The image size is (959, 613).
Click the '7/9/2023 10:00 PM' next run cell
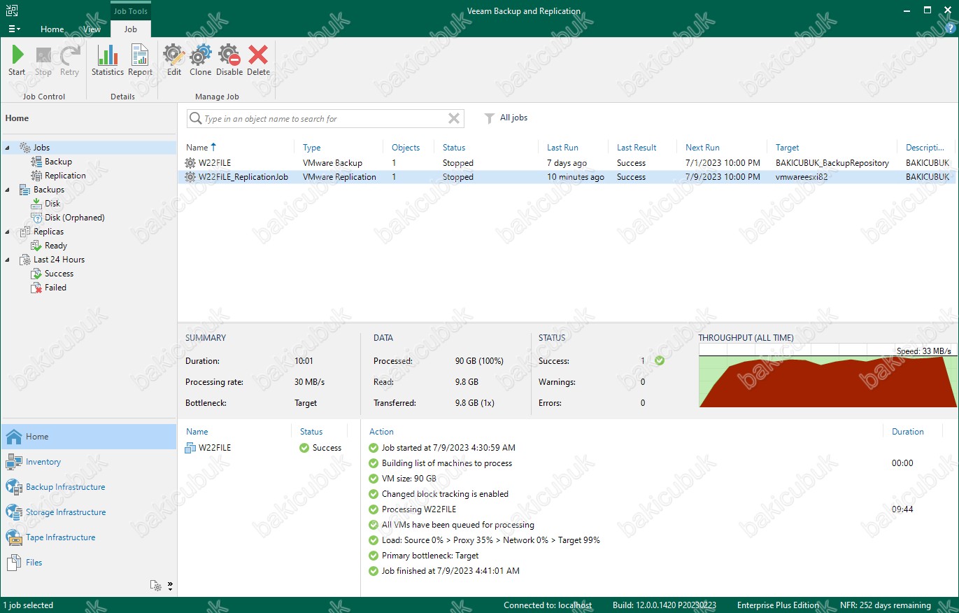coord(723,177)
